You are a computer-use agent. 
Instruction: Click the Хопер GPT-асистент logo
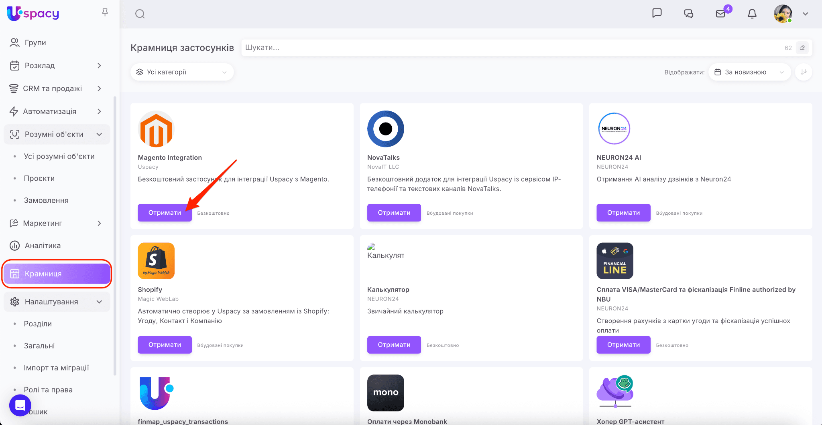[x=615, y=392]
